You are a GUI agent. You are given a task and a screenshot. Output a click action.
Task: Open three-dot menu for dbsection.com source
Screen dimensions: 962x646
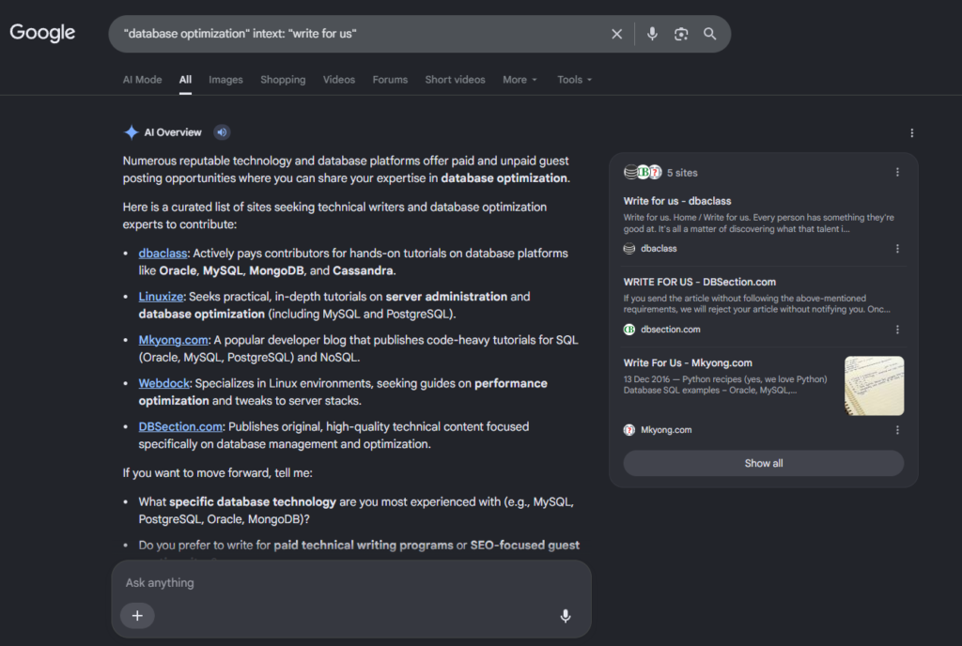[897, 330]
